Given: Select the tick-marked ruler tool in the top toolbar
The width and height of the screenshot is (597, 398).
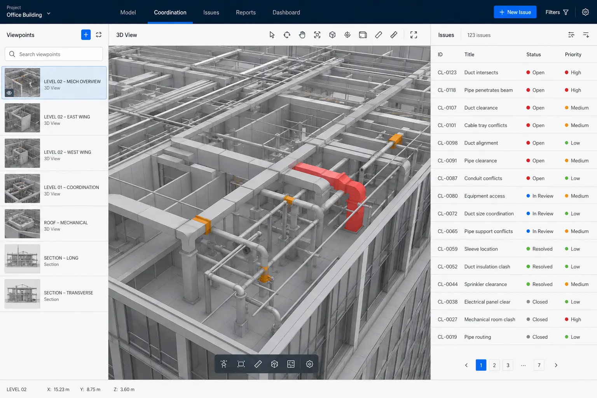Looking at the screenshot, I should pos(394,35).
